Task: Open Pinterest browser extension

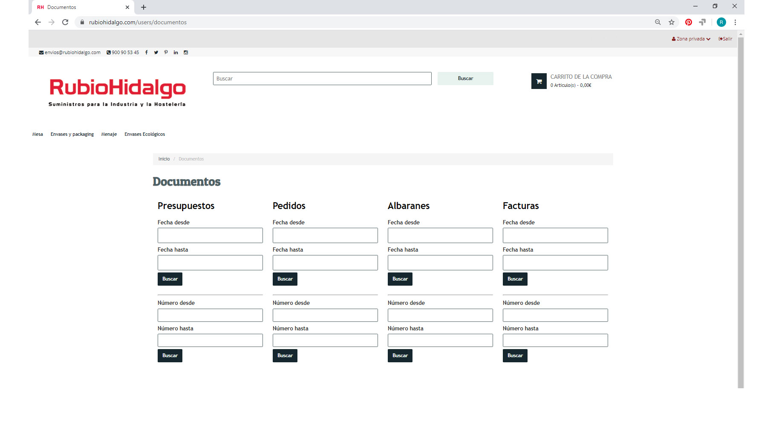Action: pos(689,22)
